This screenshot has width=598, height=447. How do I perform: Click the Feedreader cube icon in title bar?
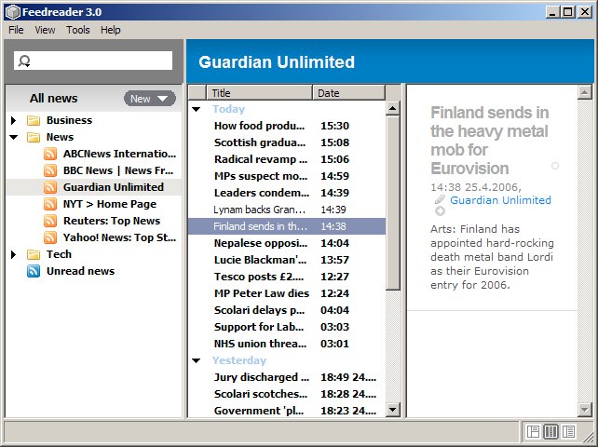13,12
